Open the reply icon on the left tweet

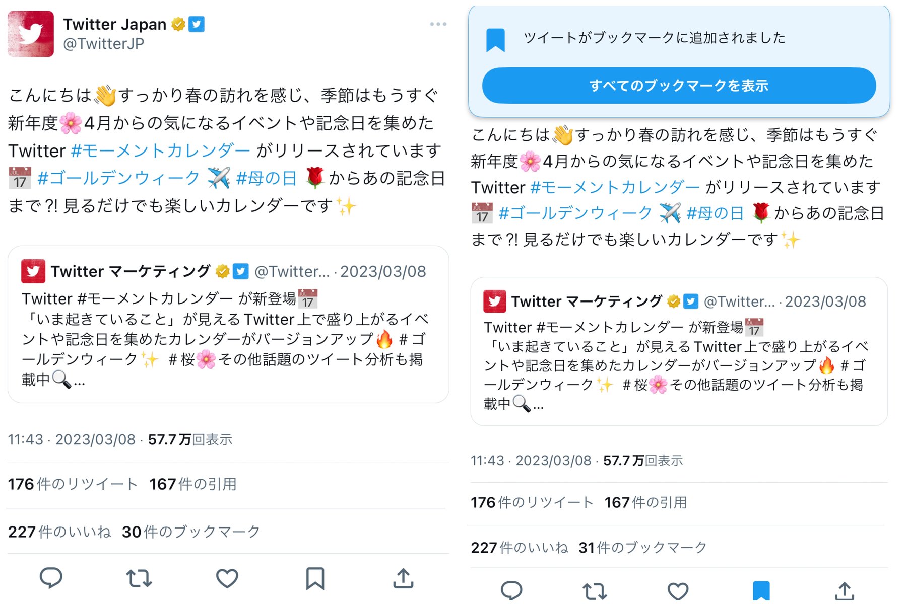pos(52,579)
